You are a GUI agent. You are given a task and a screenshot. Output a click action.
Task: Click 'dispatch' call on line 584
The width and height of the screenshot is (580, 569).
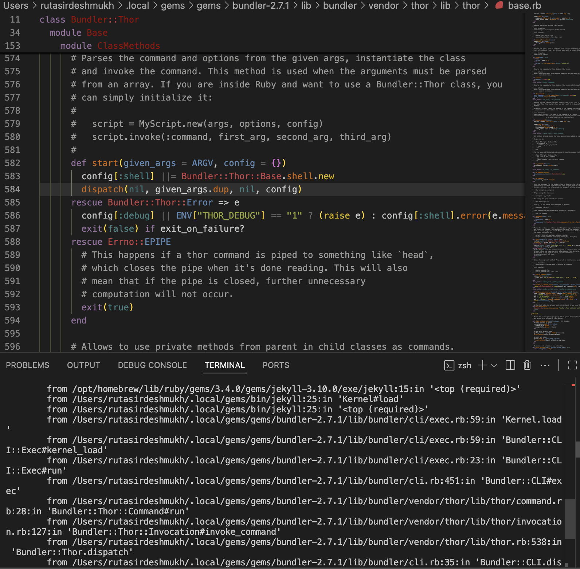click(x=102, y=189)
